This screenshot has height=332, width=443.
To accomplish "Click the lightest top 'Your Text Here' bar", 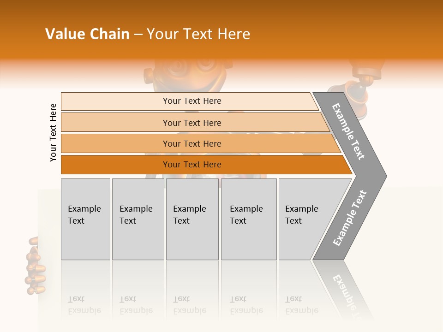I will tap(190, 101).
